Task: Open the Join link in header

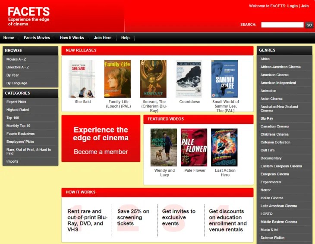Action: [305, 6]
